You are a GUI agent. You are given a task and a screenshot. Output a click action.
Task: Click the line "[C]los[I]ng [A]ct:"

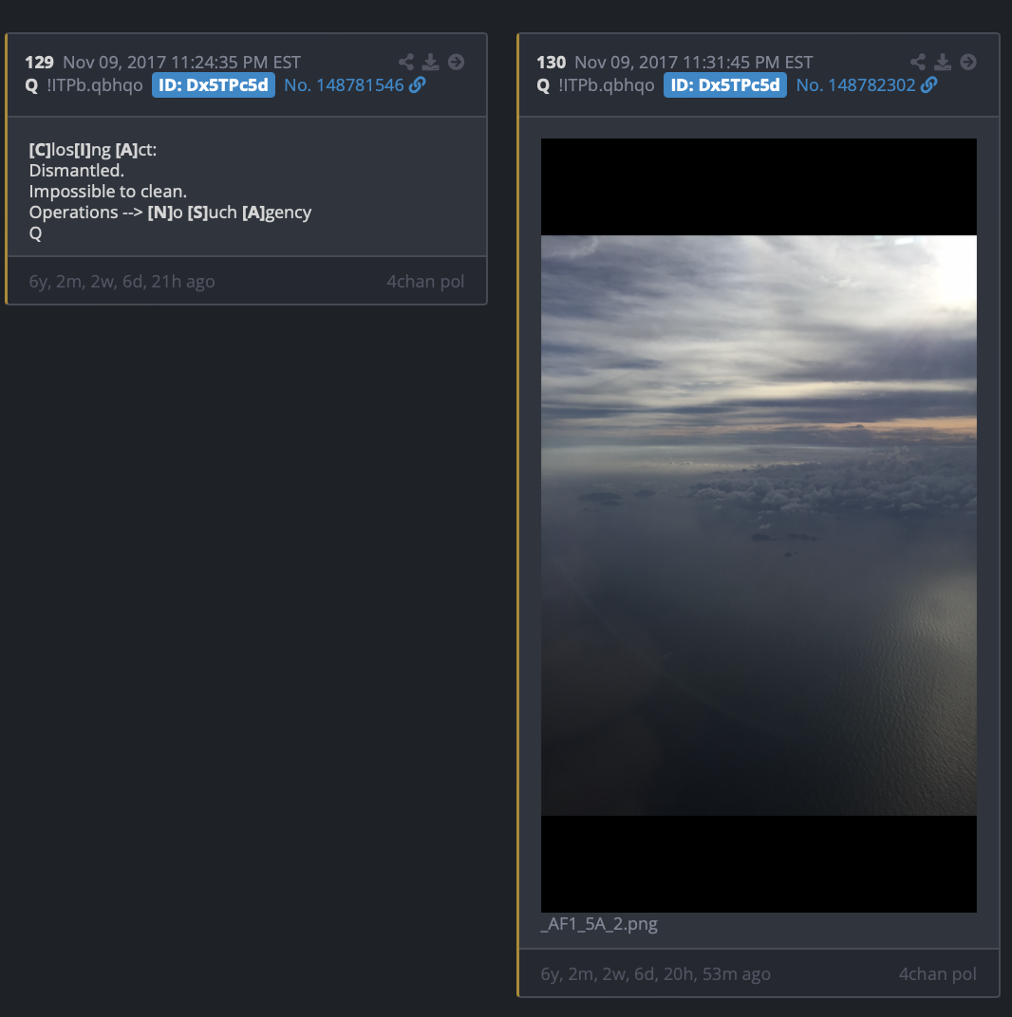click(93, 150)
